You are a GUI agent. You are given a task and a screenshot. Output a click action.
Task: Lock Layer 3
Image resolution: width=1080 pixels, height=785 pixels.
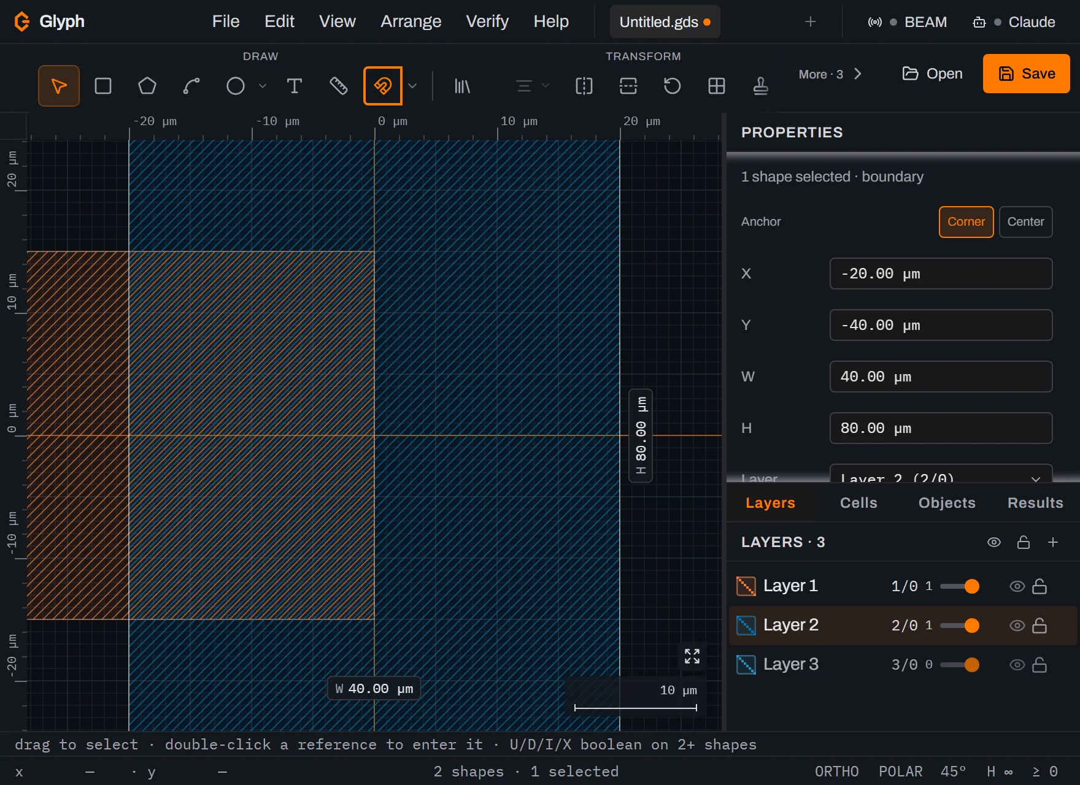pyautogui.click(x=1039, y=665)
